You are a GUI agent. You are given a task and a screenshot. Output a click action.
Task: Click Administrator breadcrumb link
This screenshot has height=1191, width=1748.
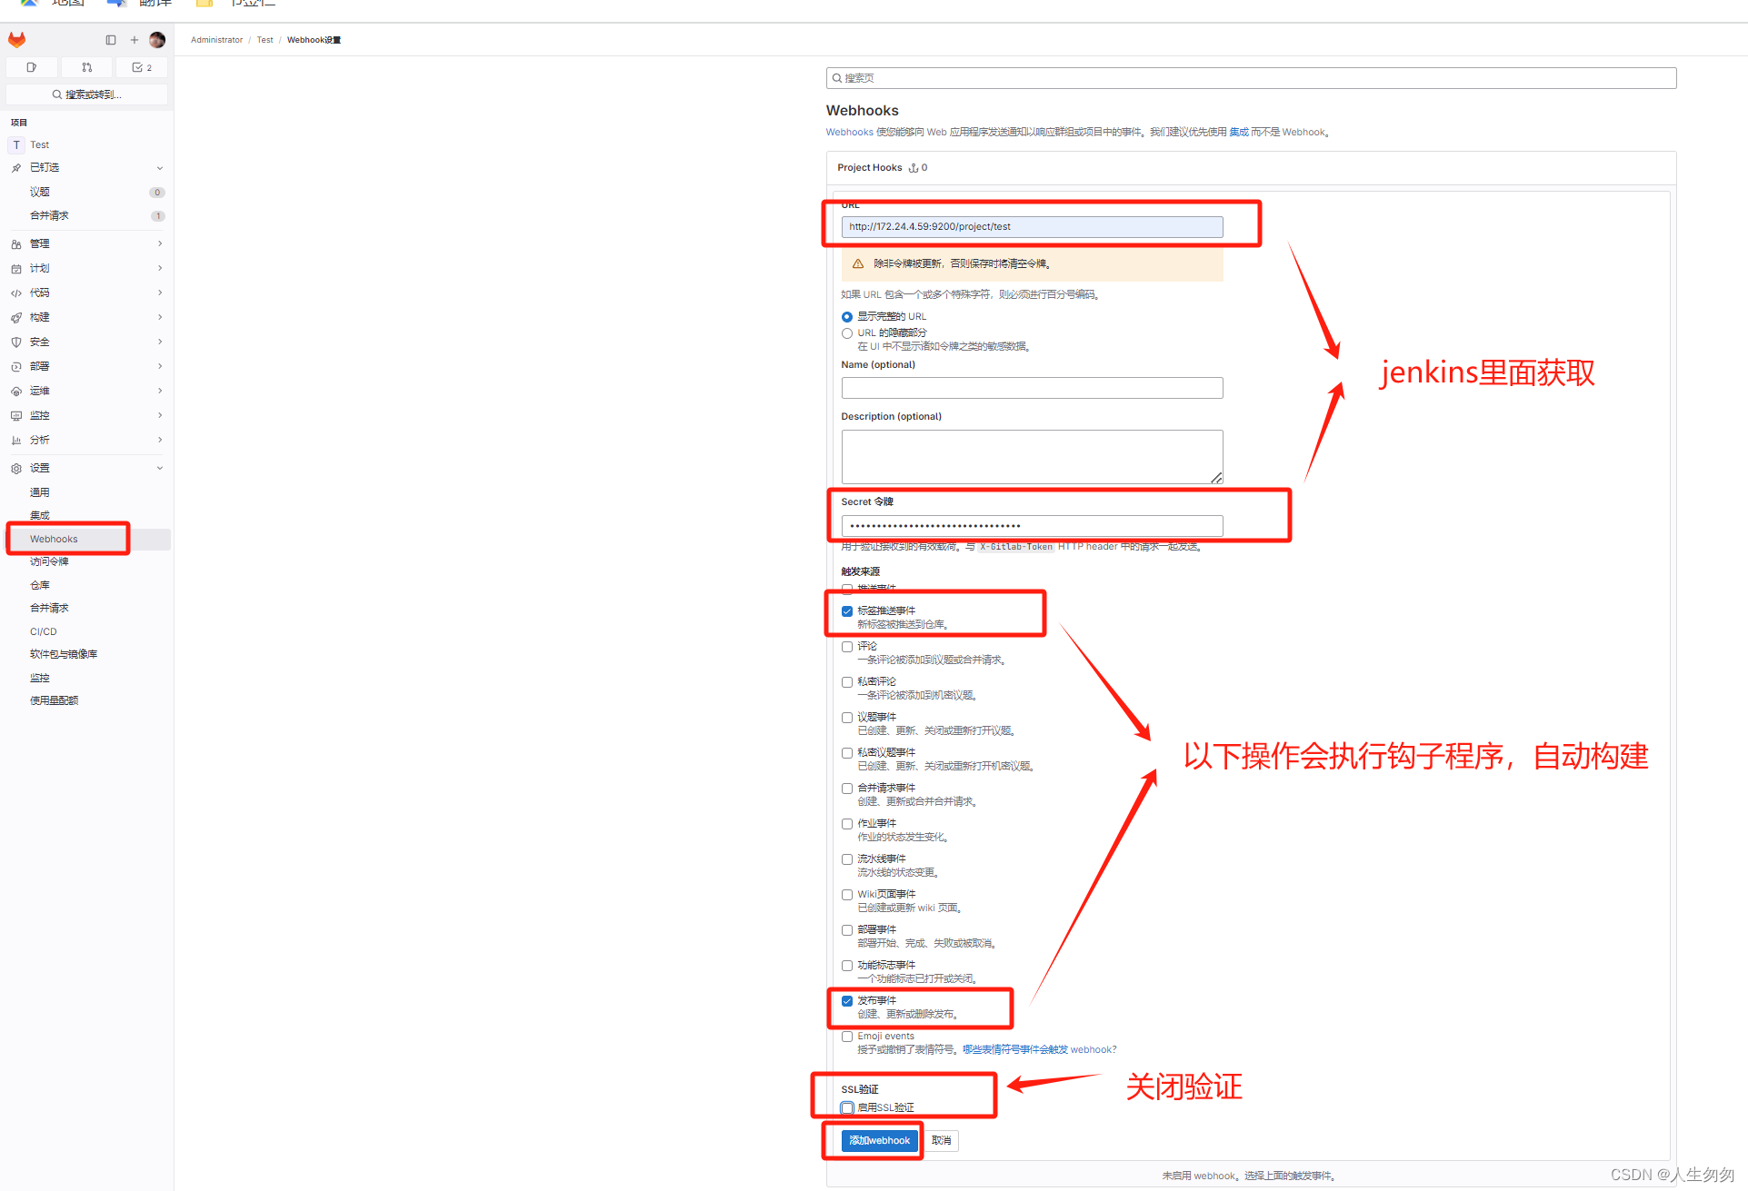point(216,40)
